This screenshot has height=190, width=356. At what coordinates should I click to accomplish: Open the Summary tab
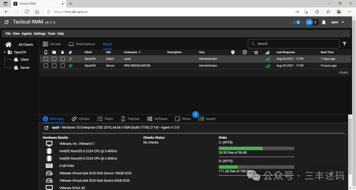pos(54,118)
